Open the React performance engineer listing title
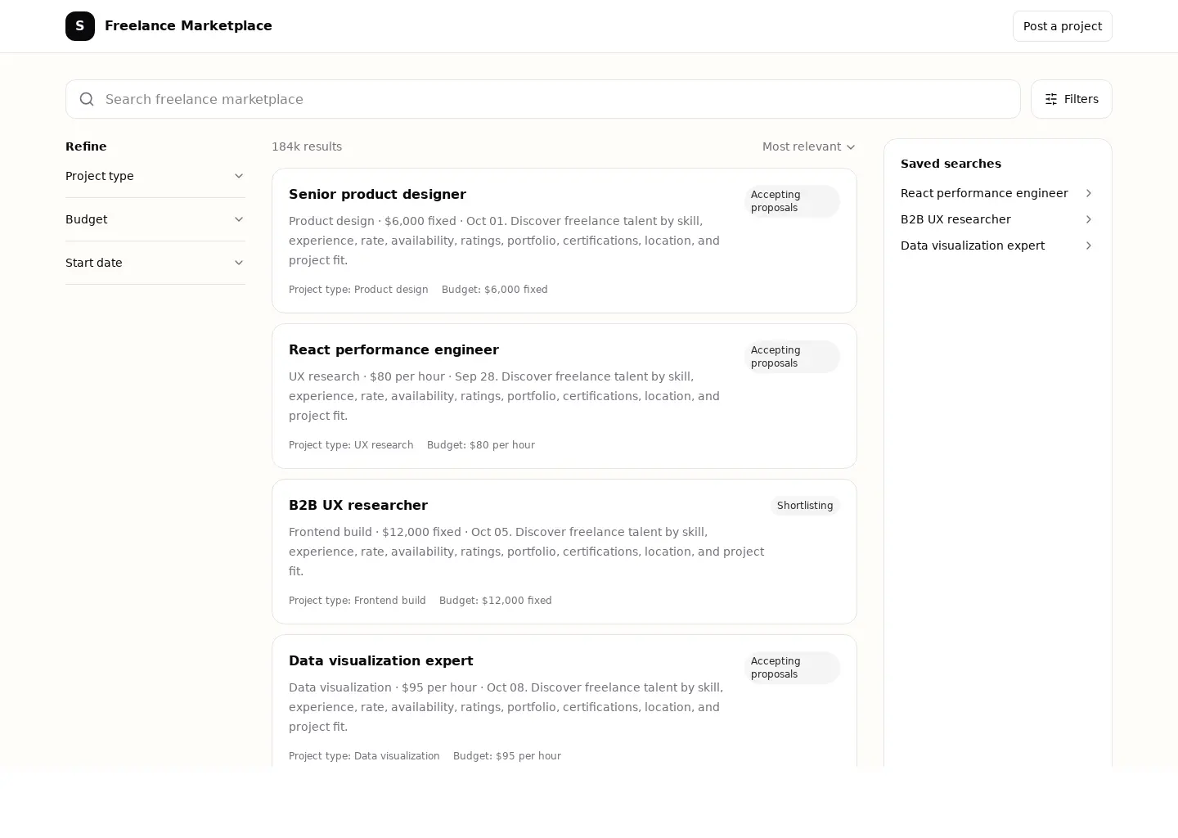This screenshot has height=838, width=1178. click(393, 349)
